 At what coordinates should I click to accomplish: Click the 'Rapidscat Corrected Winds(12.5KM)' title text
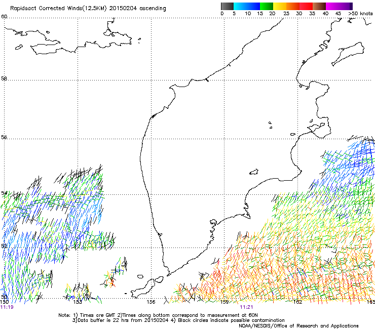pos(58,9)
